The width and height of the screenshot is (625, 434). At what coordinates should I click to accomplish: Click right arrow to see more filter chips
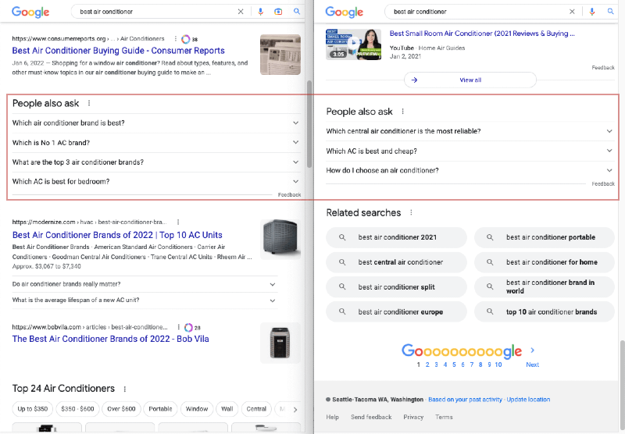[295, 409]
